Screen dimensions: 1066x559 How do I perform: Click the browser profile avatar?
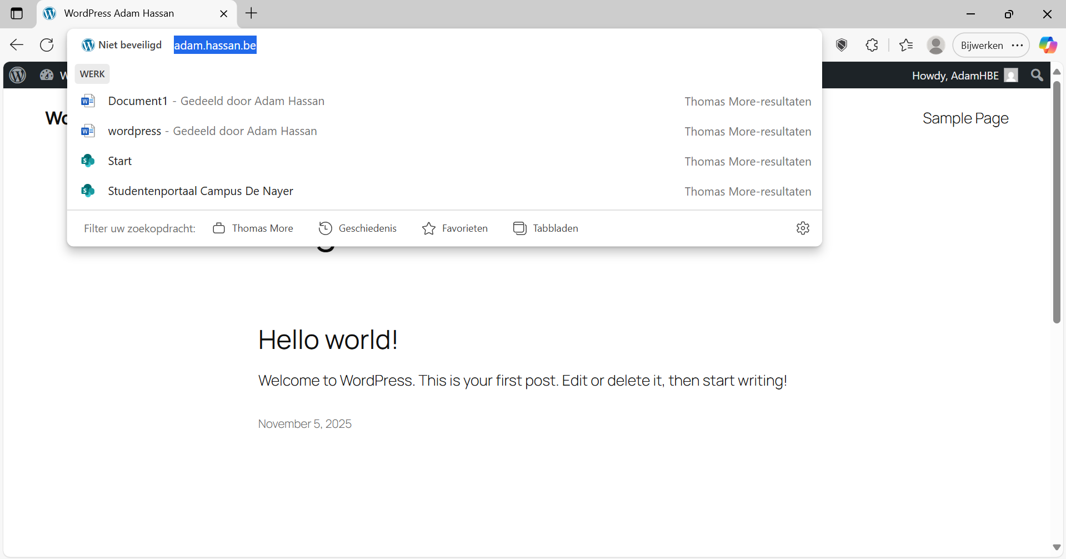click(x=935, y=45)
